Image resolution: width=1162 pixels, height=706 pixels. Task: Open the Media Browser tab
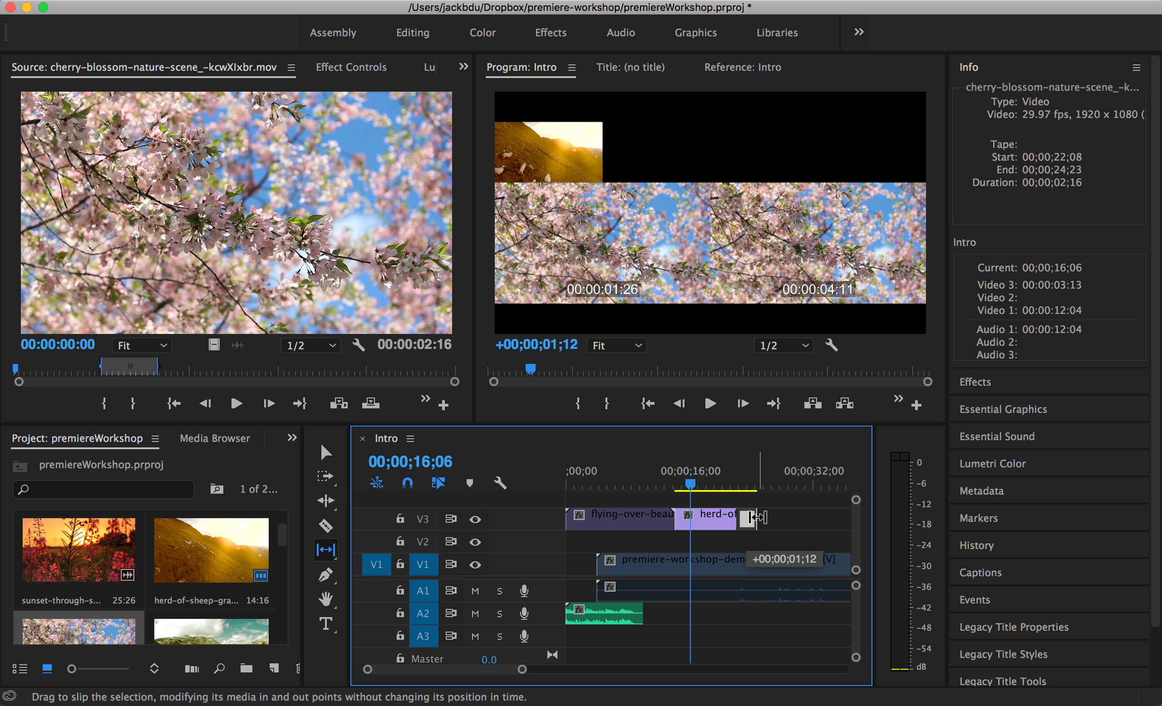[215, 438]
